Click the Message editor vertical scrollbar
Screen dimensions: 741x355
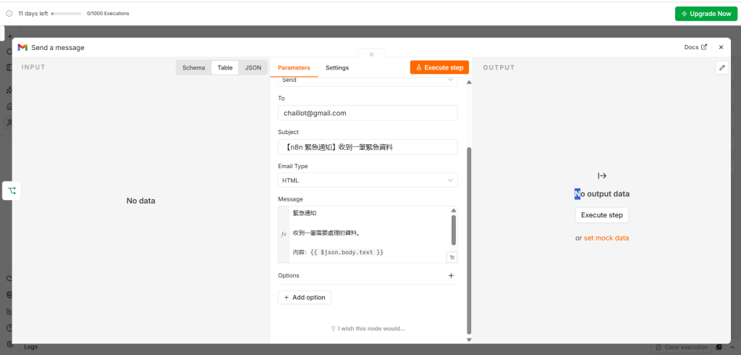[x=454, y=230]
